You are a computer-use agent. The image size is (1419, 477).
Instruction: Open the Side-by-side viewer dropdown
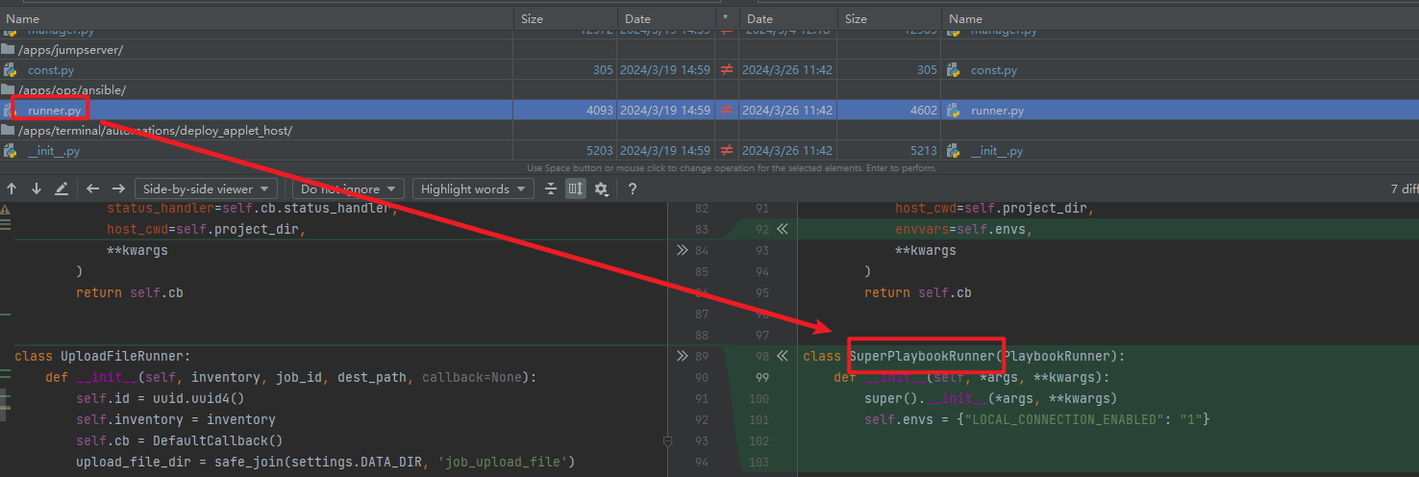pyautogui.click(x=206, y=189)
